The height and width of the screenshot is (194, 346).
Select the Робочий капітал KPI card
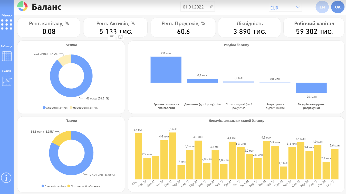[314, 27]
